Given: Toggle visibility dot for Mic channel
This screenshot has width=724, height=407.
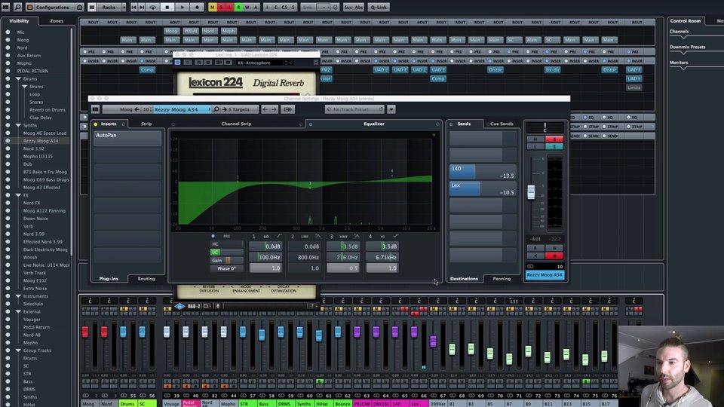Looking at the screenshot, I should (x=8, y=32).
